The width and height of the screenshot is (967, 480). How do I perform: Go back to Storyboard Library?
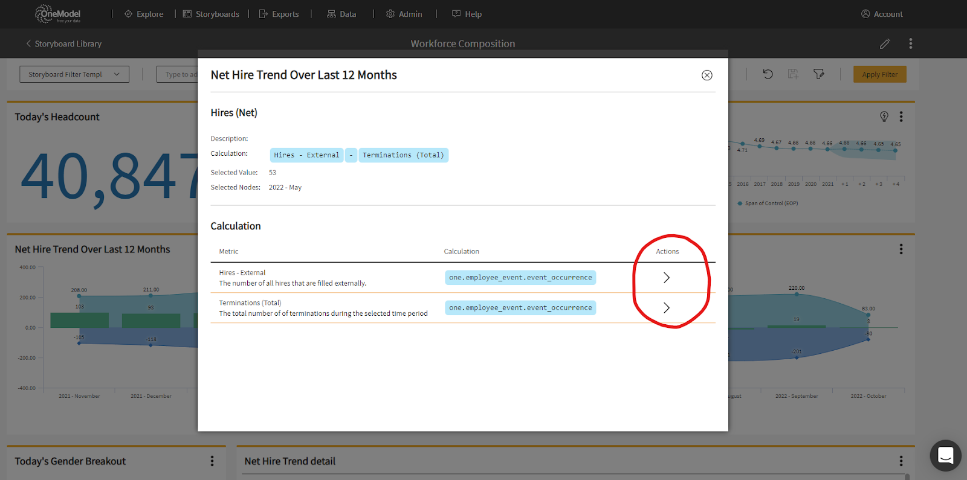click(x=63, y=44)
